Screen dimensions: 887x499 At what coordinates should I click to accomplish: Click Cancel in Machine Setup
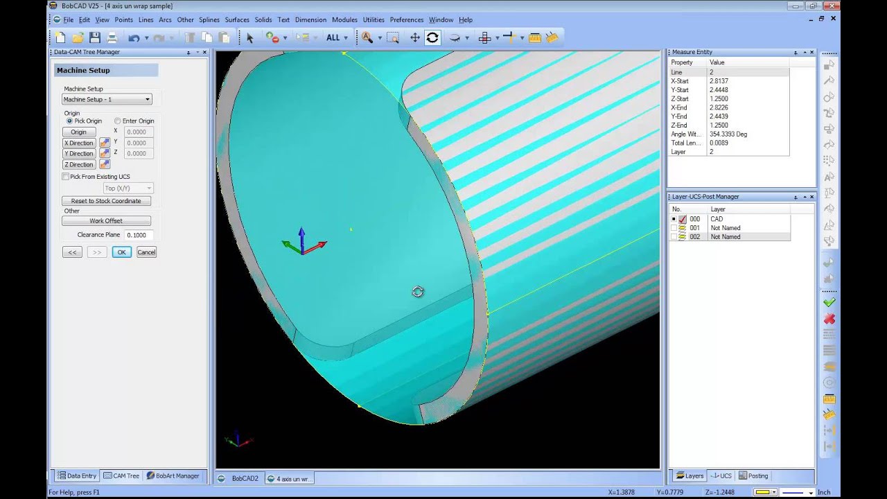coord(146,252)
